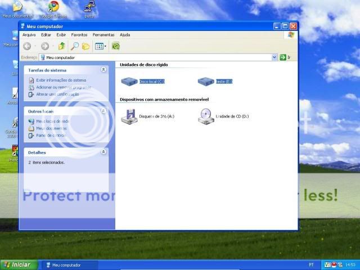Click Google Chrome desktop icon
This screenshot has width=360, height=270.
54,9
